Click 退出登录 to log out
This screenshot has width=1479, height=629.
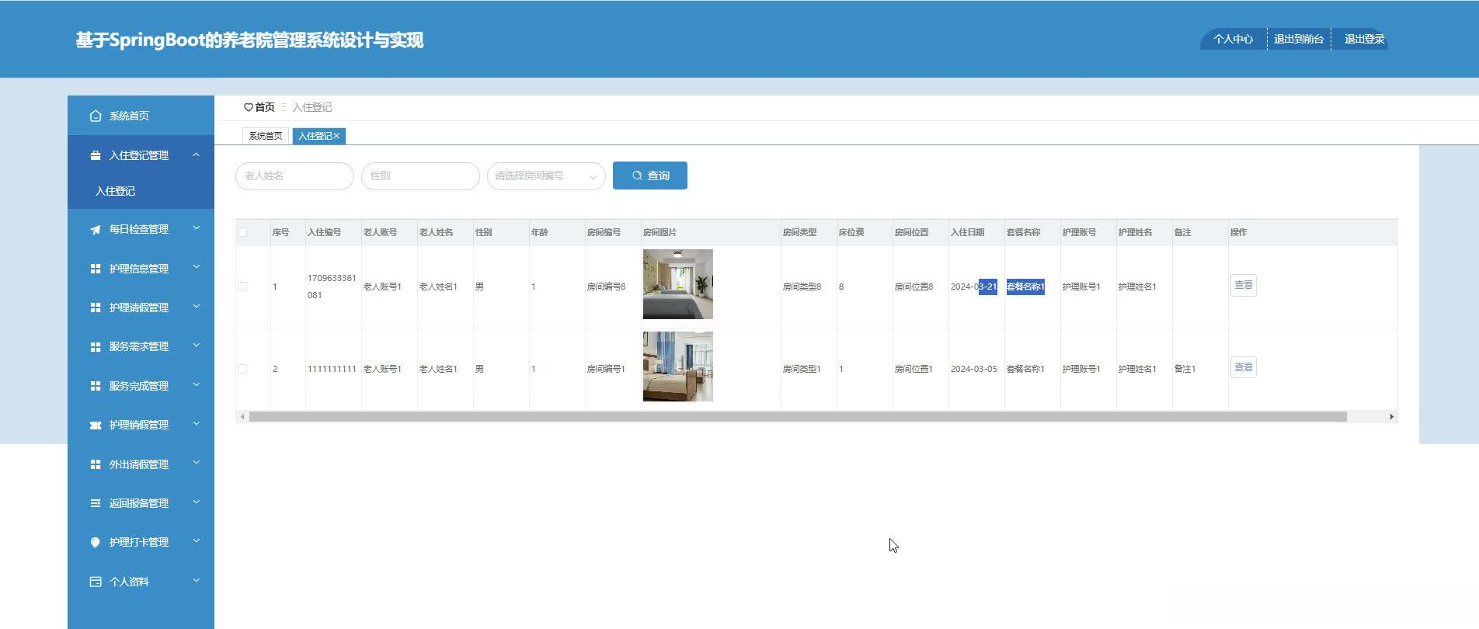pos(1364,39)
